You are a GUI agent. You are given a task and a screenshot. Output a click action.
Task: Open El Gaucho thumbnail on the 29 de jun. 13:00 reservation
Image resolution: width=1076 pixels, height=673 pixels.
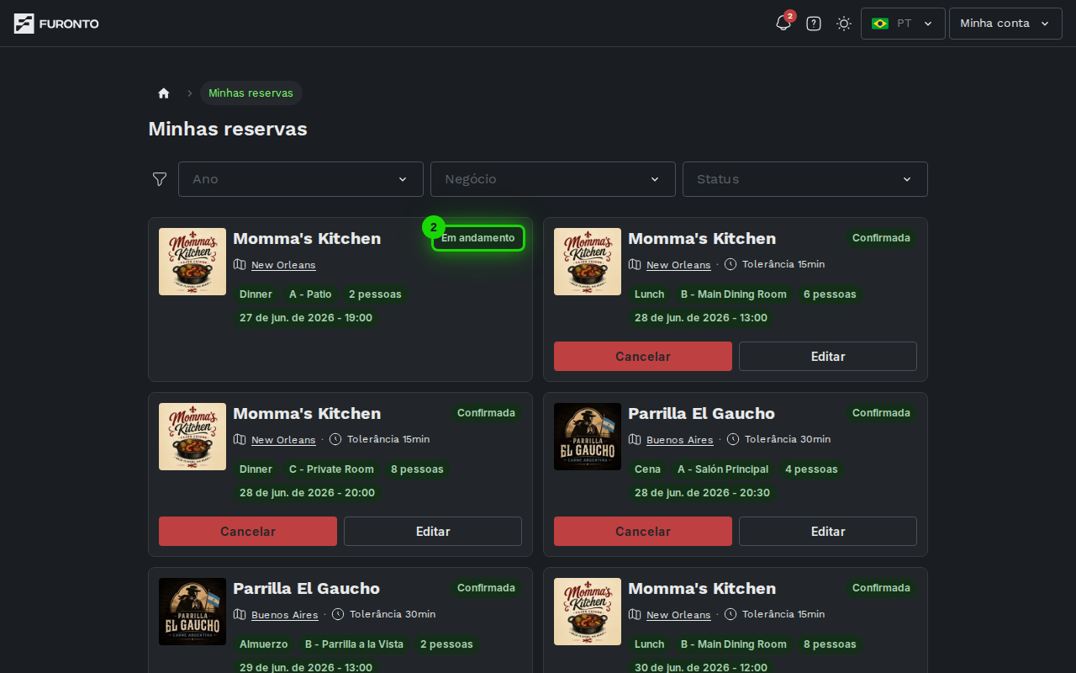[193, 612]
